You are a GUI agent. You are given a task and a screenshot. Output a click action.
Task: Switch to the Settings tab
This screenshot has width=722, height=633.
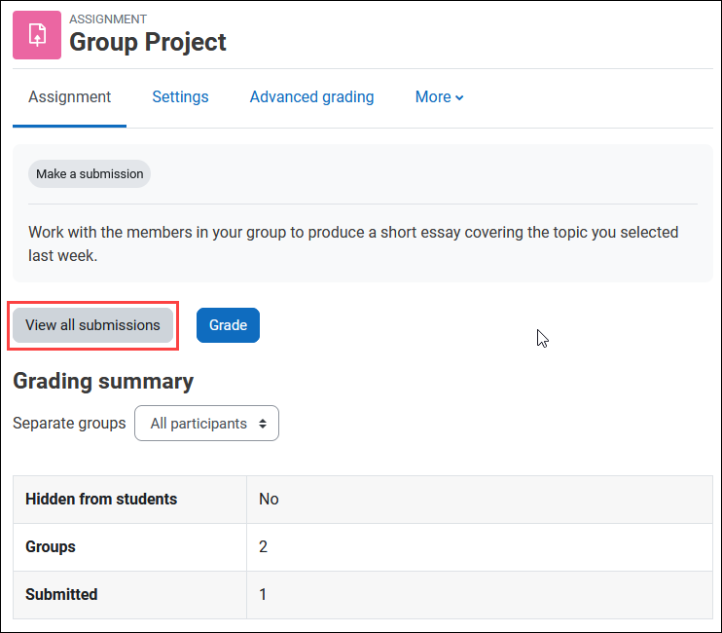click(x=180, y=96)
